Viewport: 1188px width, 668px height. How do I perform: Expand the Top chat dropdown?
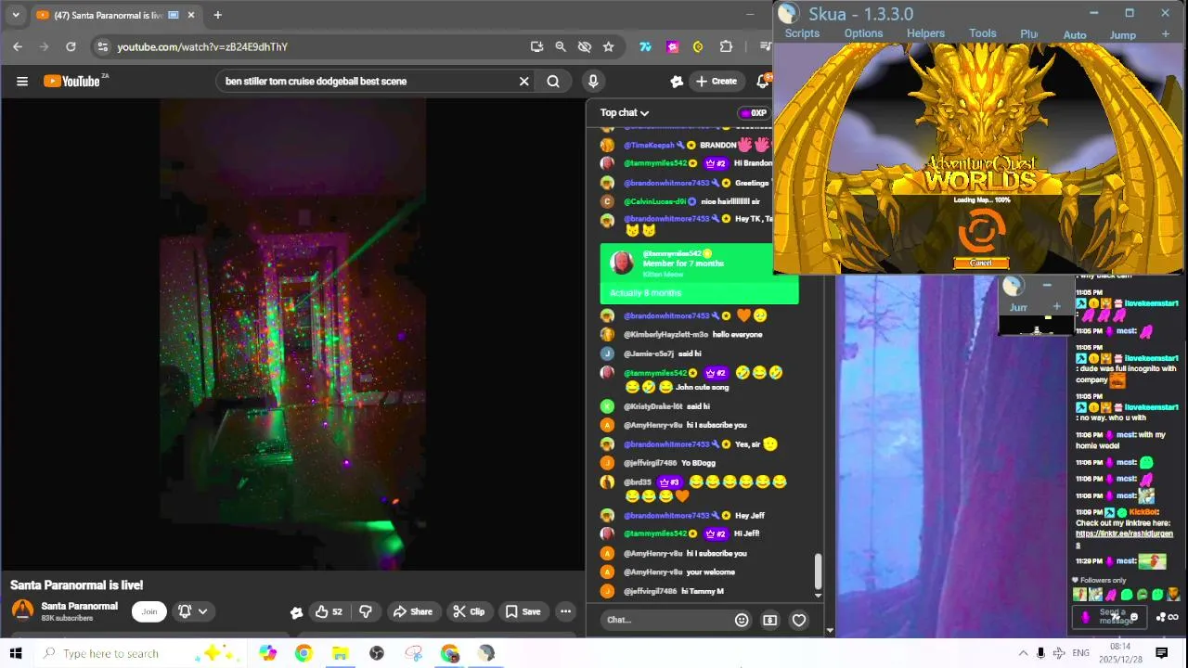point(625,113)
